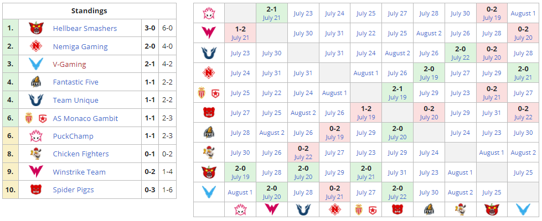Select Fantastic Five logo in the Standings list
The width and height of the screenshot is (542, 221).
(36, 82)
